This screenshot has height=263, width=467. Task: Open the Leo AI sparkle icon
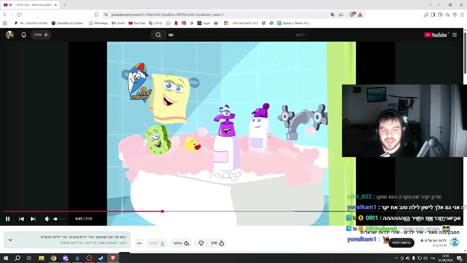[447, 15]
